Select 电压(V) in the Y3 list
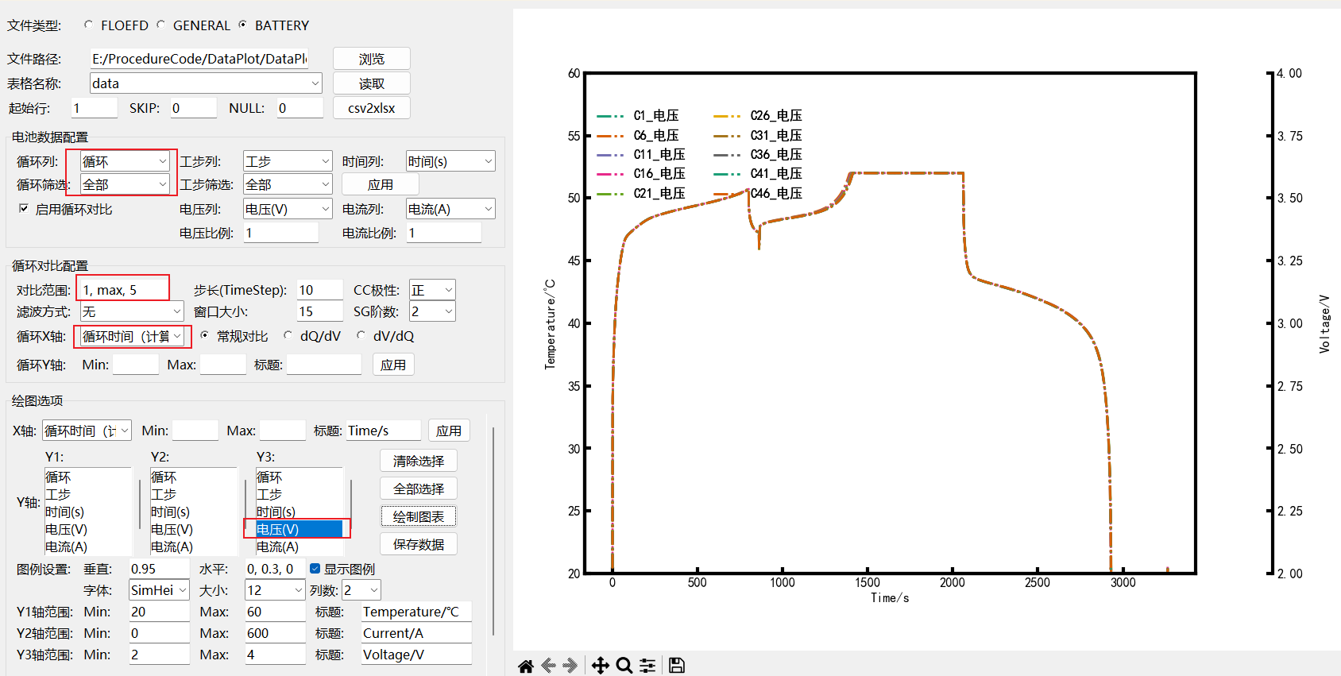Screen dimensions: 1341x676 tap(300, 529)
